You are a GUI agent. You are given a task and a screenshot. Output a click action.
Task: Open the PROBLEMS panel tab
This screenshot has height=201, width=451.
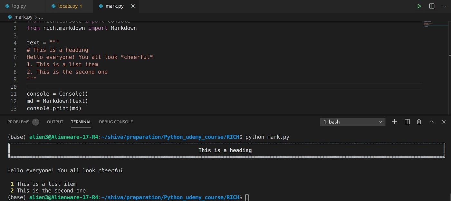pos(18,122)
